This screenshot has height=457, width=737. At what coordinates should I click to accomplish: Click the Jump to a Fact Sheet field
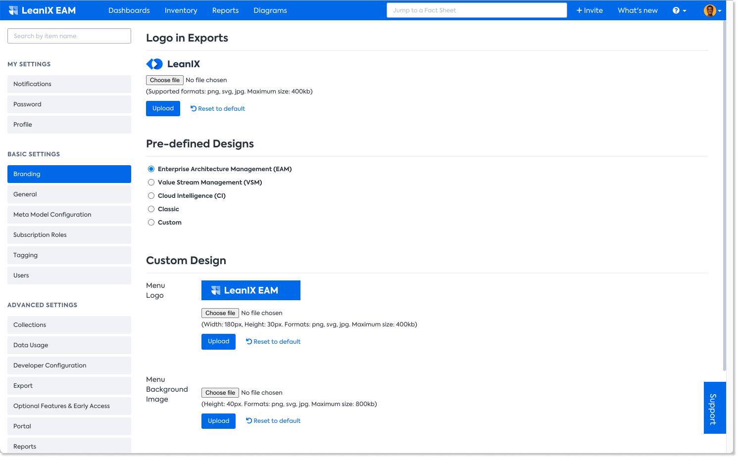477,10
